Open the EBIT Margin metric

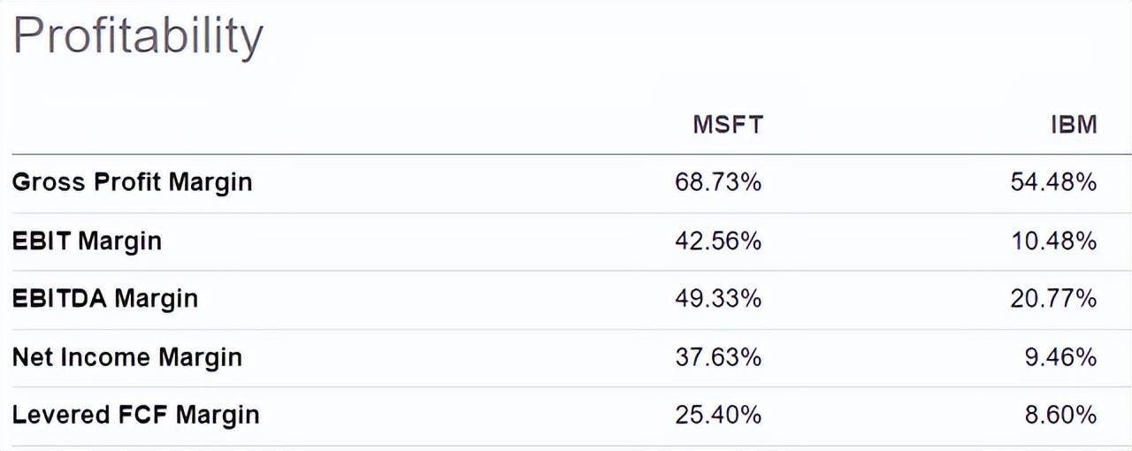point(87,241)
